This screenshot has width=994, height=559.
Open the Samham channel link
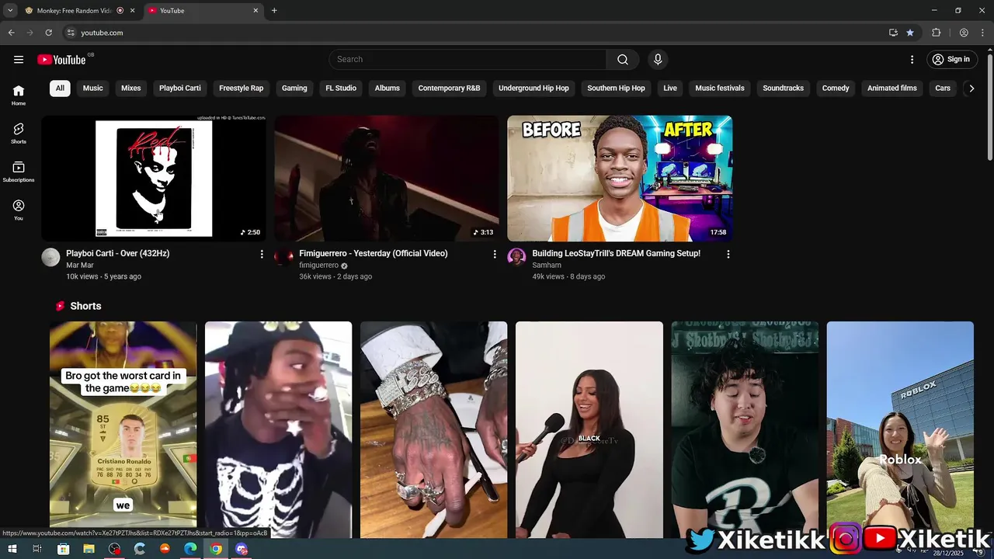(x=547, y=266)
